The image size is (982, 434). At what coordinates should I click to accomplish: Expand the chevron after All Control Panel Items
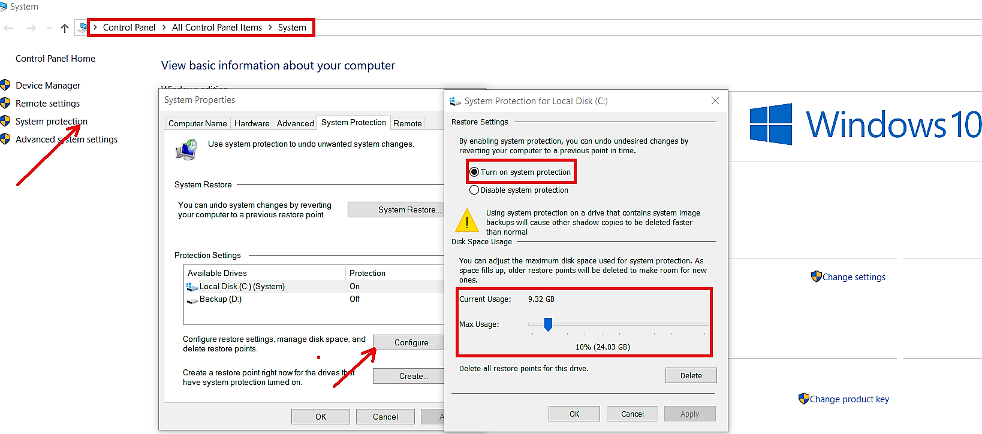[270, 28]
